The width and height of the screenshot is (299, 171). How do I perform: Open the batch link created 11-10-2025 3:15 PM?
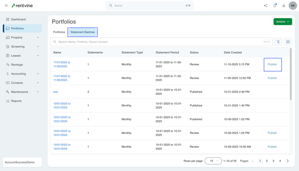tap(62, 64)
